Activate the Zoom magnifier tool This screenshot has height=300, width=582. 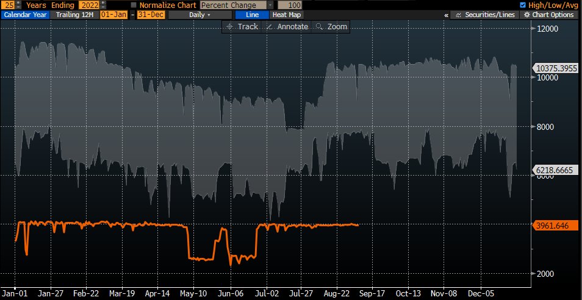331,27
